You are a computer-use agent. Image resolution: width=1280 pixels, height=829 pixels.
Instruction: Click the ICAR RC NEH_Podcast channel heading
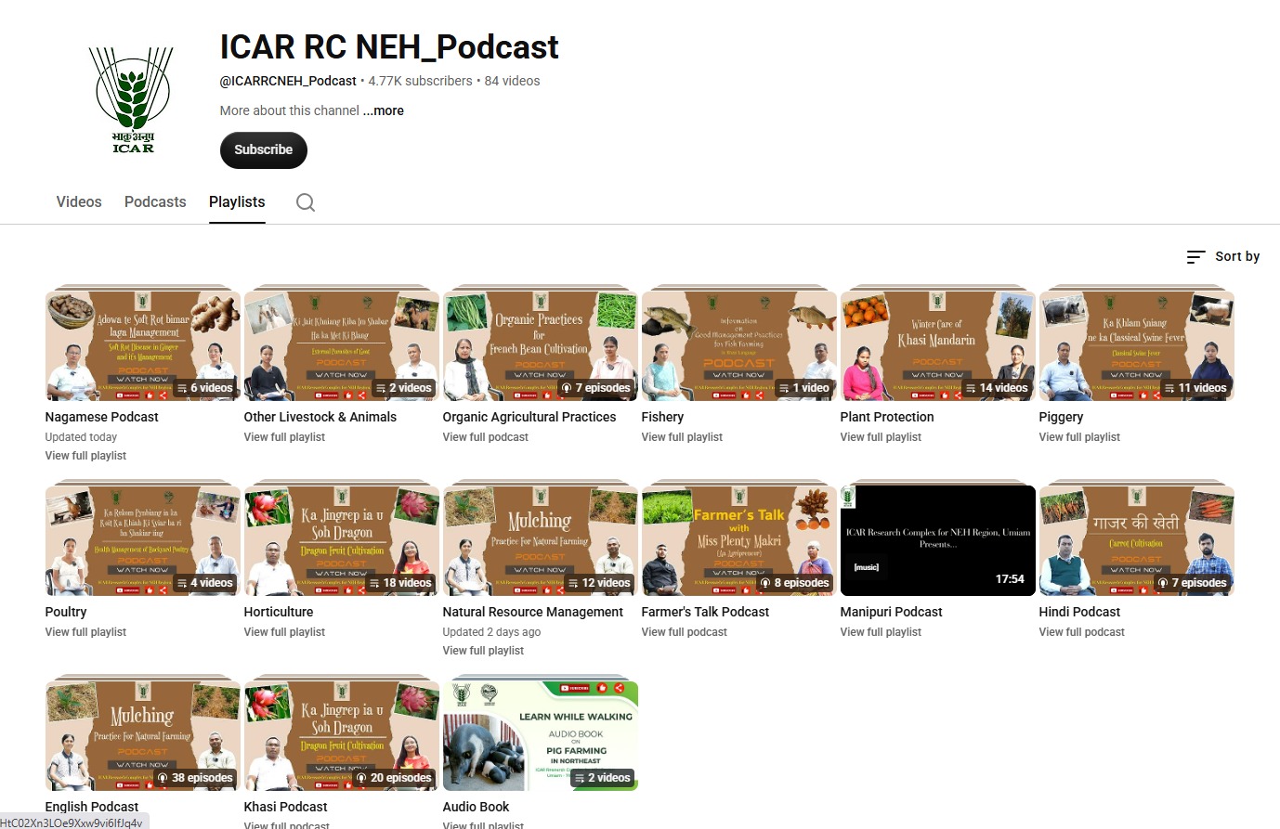389,47
